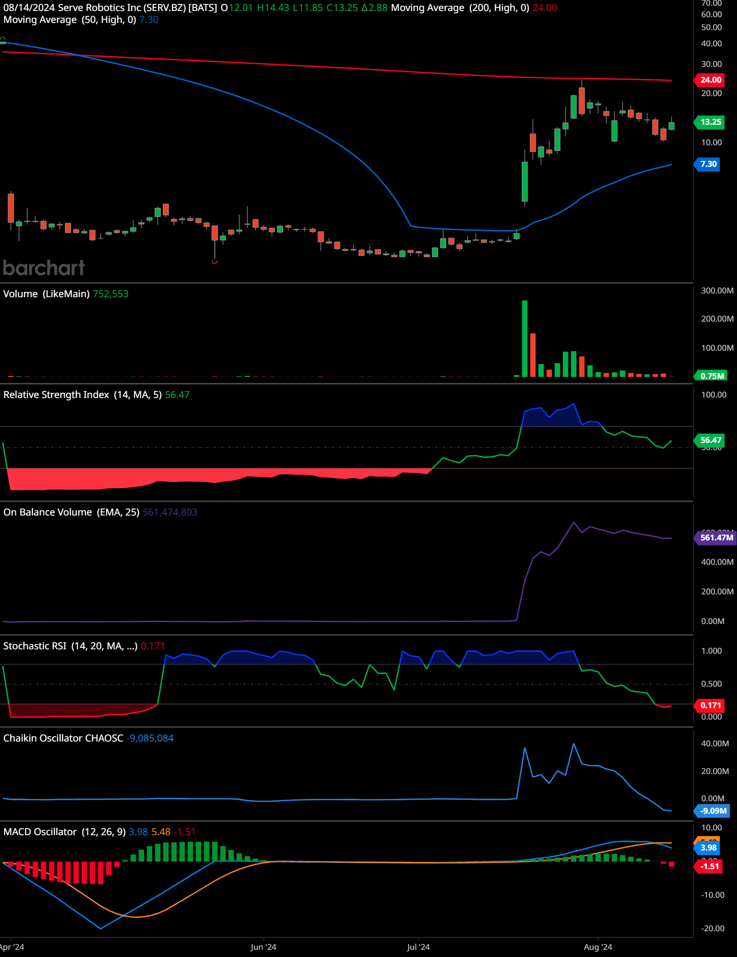
Task: Click the Jun '24 date axis label
Action: pyautogui.click(x=263, y=947)
